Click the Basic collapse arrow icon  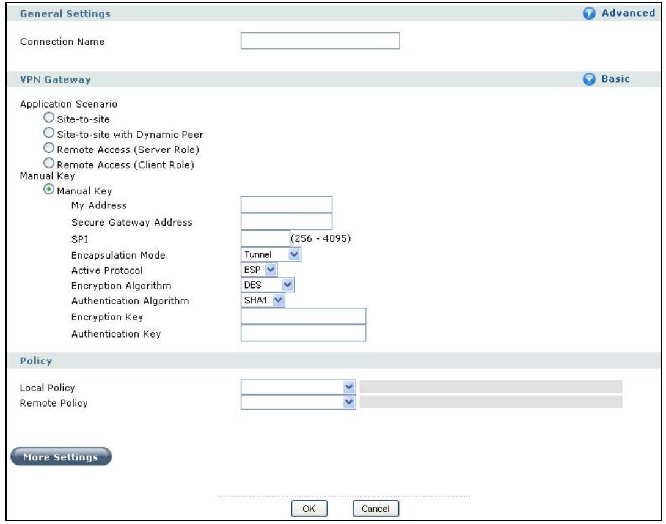[x=588, y=79]
